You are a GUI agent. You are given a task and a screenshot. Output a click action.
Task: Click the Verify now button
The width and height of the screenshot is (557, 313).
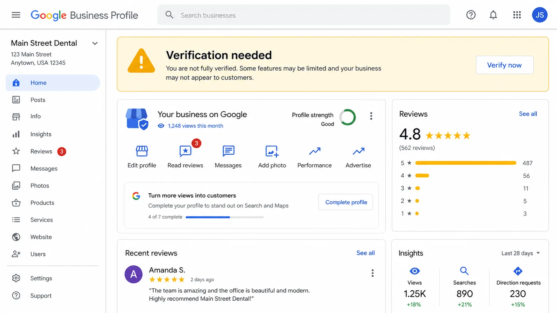coord(504,65)
